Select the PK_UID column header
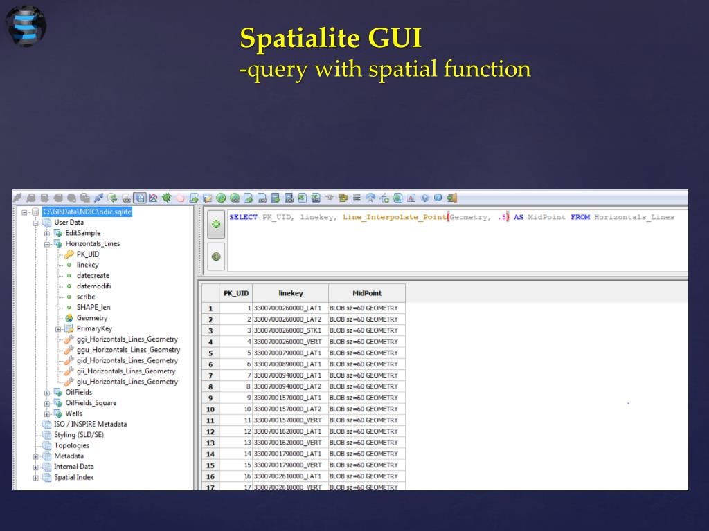The width and height of the screenshot is (709, 531). pyautogui.click(x=236, y=293)
